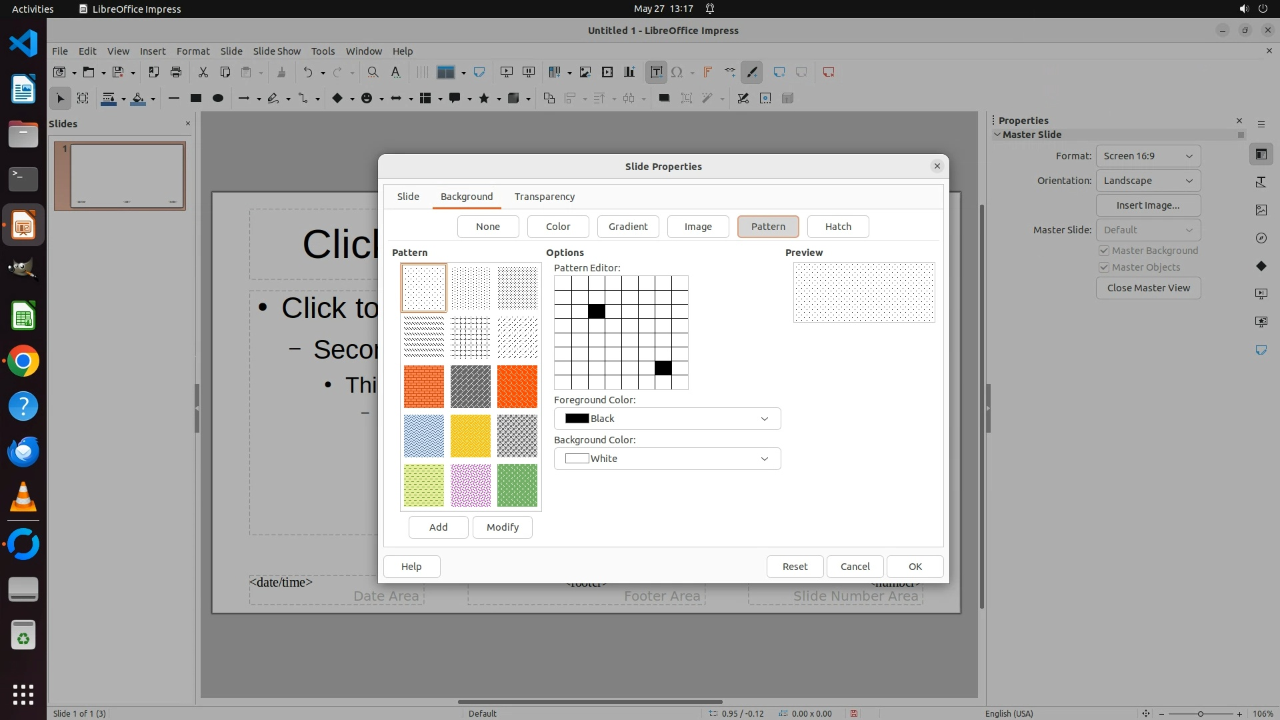
Task: Toggle the Master Background checkbox
Action: point(1104,251)
